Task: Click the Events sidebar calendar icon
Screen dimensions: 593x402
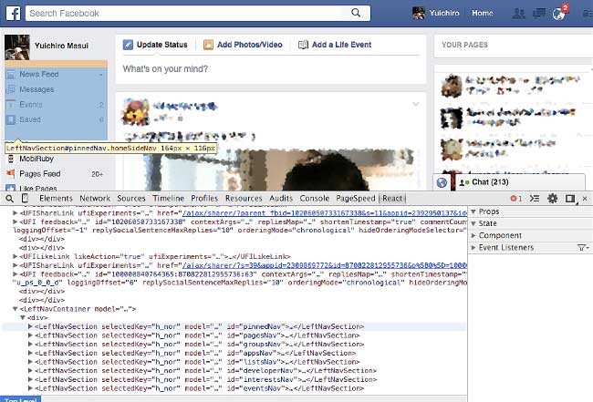Action: (11, 105)
